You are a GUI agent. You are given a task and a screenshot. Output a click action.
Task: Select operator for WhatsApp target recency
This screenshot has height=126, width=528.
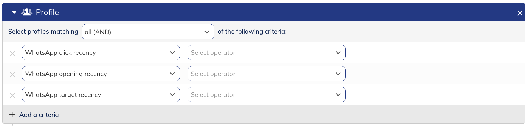click(x=266, y=95)
